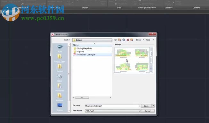This screenshot has height=123, width=209.
Task: Open Launch Demo folder in places sidebar
Action: click(x=60, y=58)
